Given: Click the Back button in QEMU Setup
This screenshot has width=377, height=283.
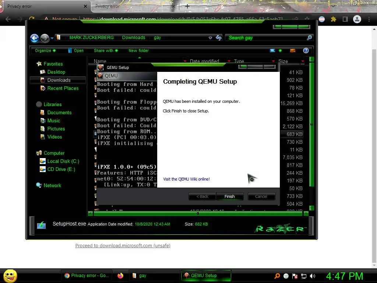Looking at the screenshot, I should 202,196.
